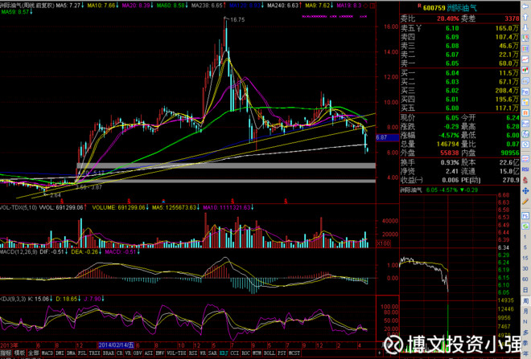Screen dimensions: 531x359
Task: Click the blue four-way move arrows icon
Action: (525, 191)
